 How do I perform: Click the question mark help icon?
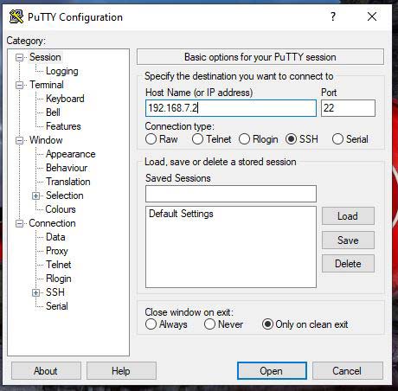coord(333,16)
